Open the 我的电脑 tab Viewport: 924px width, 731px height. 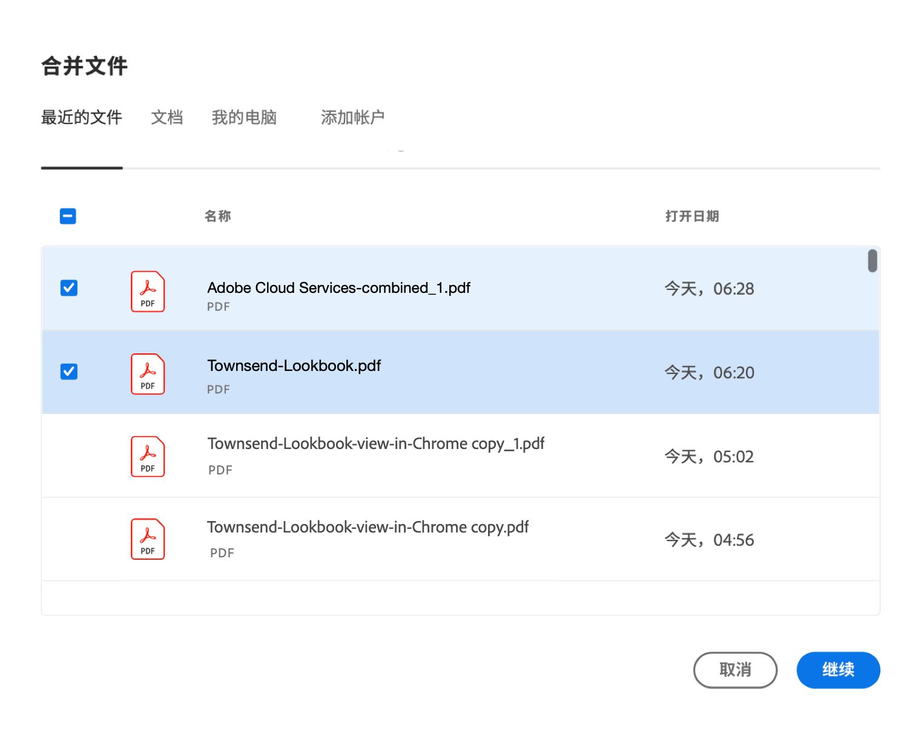click(245, 117)
